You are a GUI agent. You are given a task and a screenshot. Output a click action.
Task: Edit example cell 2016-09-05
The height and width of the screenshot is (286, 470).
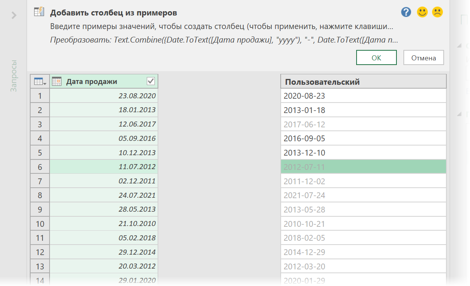pos(364,139)
